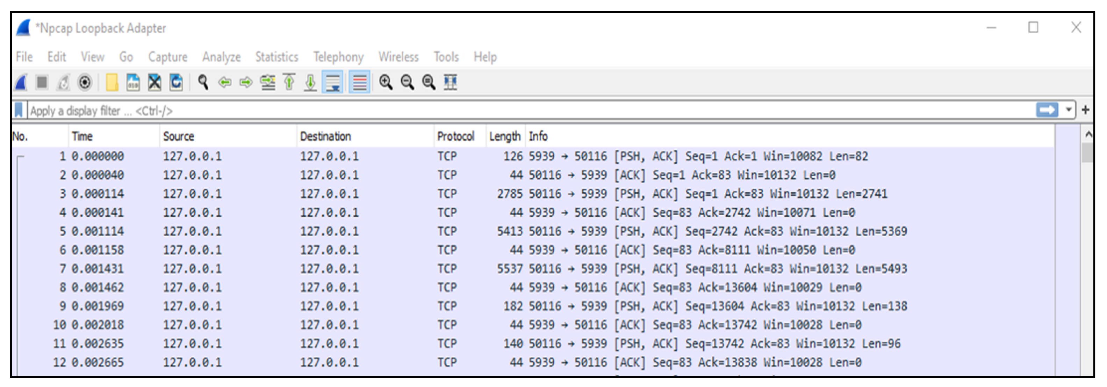Open display filter history dropdown

point(1068,110)
